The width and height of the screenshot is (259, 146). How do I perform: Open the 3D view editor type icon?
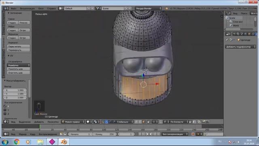pos(6,122)
